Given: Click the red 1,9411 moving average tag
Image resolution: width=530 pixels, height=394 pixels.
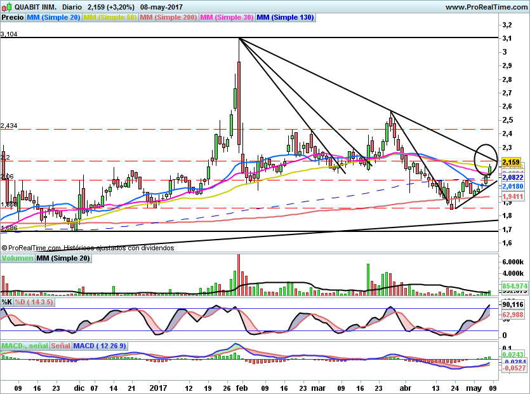Looking at the screenshot, I should click(x=512, y=197).
